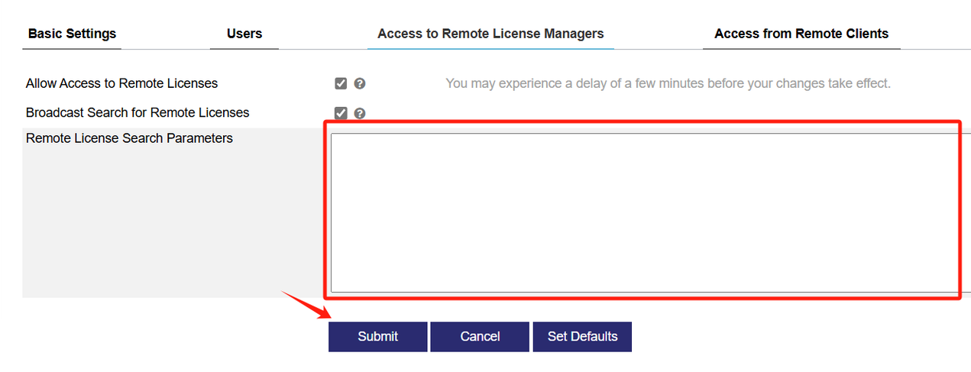Click the blue underline beneath the active tab
Screen dimensions: 971x372
tap(490, 49)
